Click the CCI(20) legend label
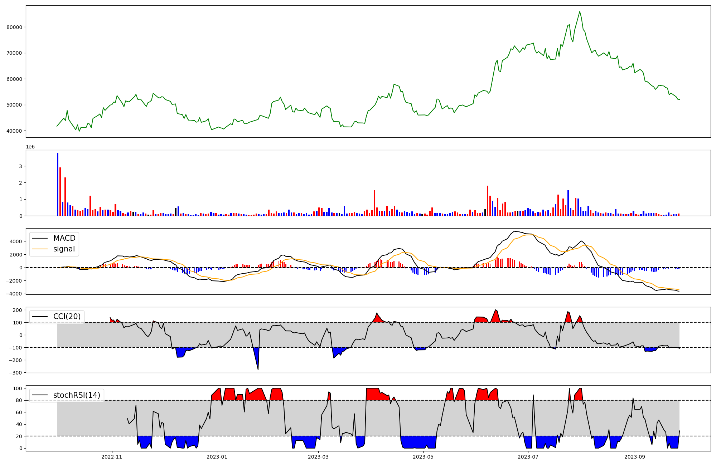The width and height of the screenshot is (716, 465). click(x=67, y=317)
